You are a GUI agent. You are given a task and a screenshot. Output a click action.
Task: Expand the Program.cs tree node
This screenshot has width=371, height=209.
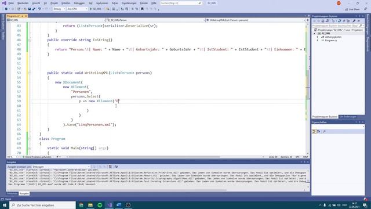pos(318,41)
